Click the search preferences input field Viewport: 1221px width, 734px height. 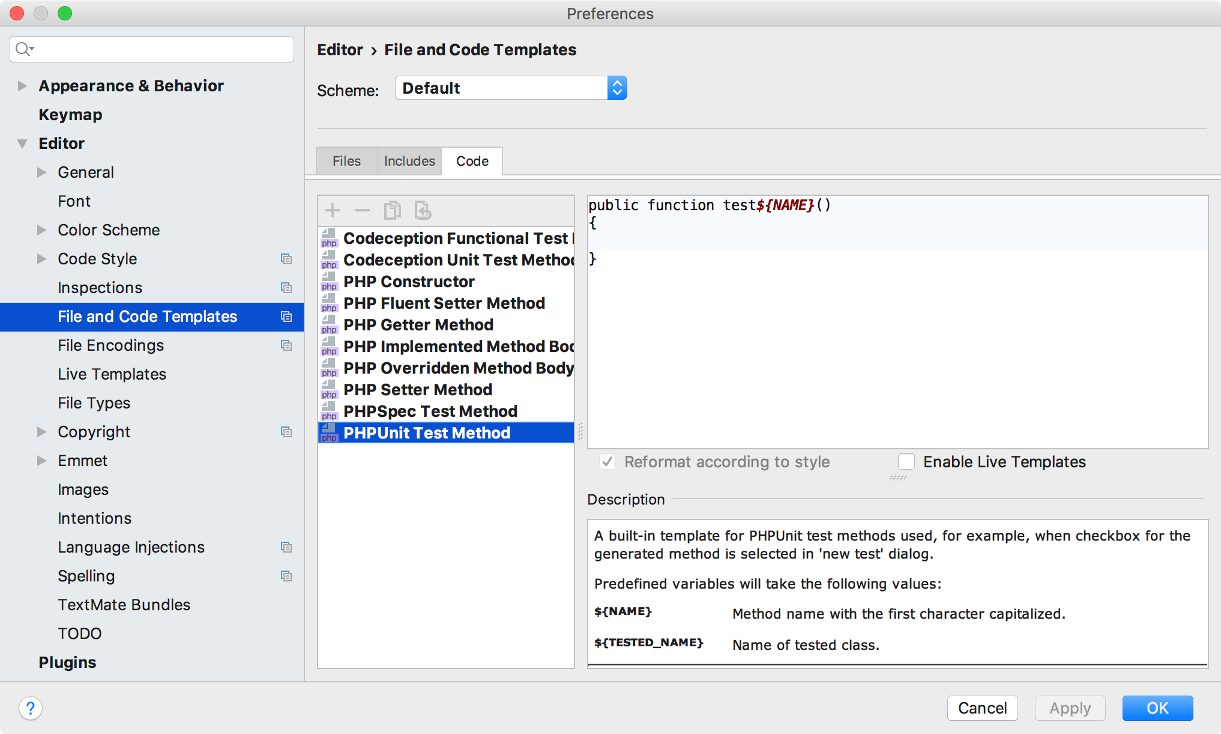tap(152, 50)
